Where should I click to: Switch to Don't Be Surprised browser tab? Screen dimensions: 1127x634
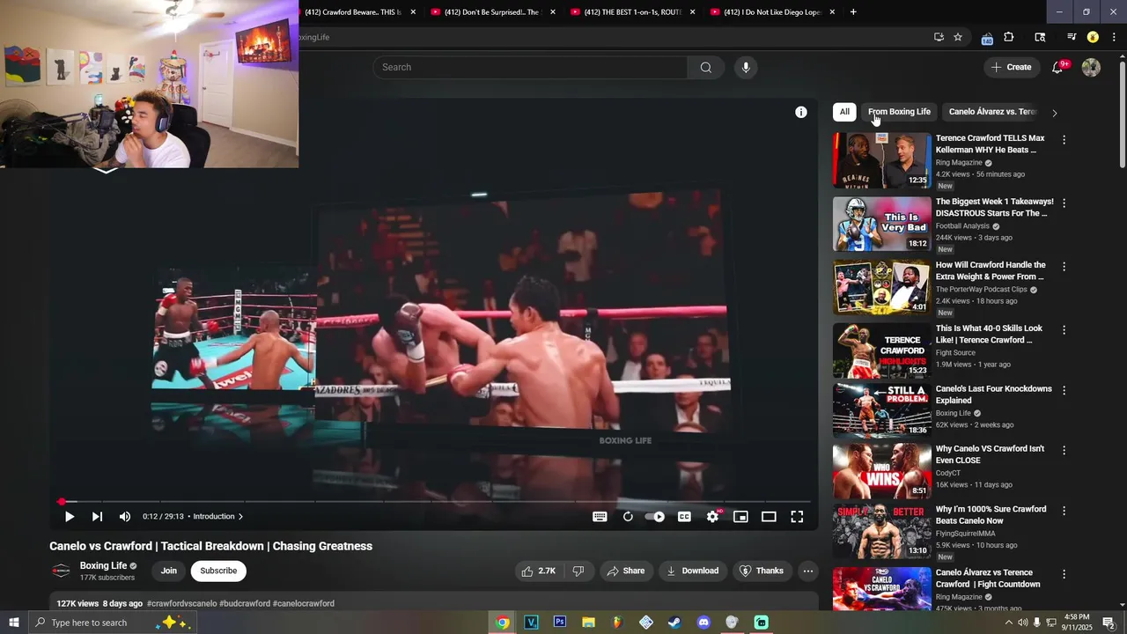pyautogui.click(x=491, y=12)
